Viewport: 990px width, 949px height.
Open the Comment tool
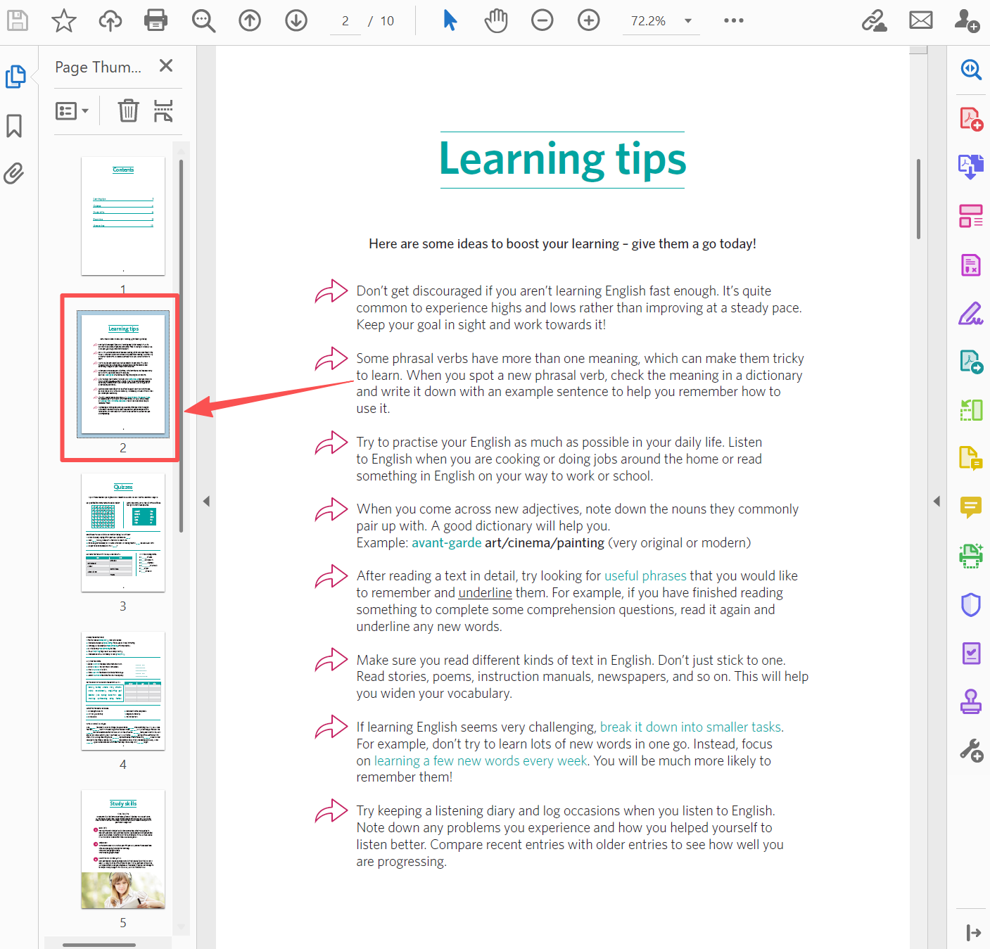(971, 507)
